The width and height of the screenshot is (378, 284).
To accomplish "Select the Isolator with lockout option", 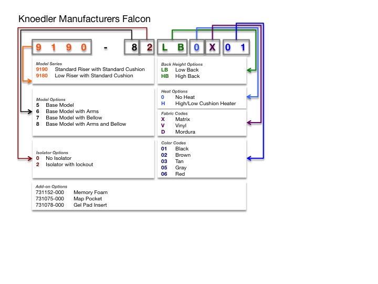I will pyautogui.click(x=69, y=165).
